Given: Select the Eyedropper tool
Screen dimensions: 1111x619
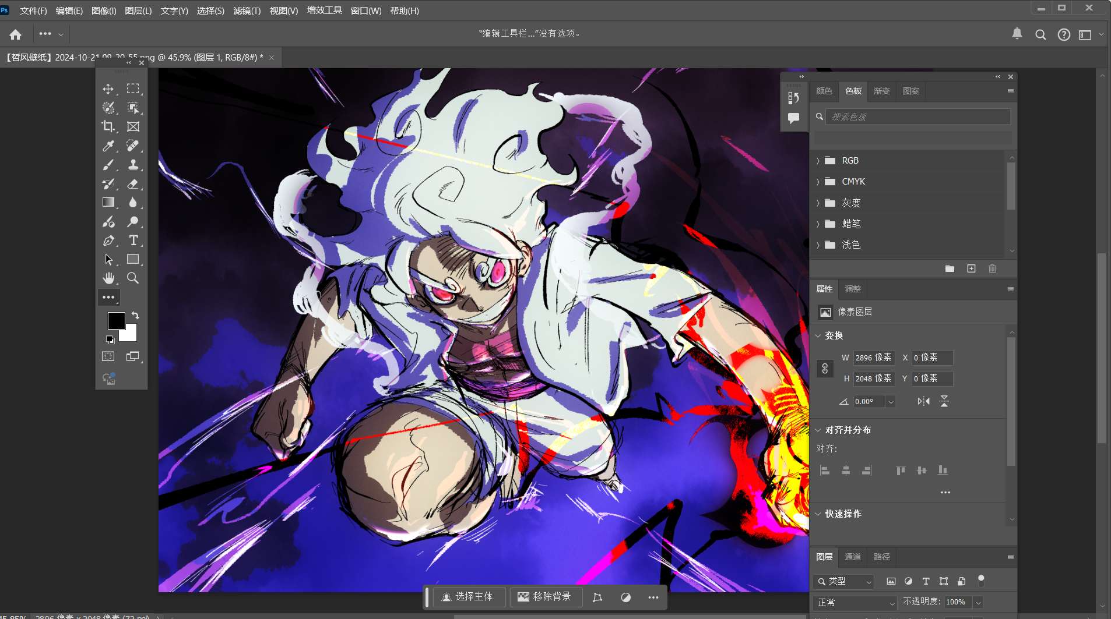Looking at the screenshot, I should pos(108,146).
